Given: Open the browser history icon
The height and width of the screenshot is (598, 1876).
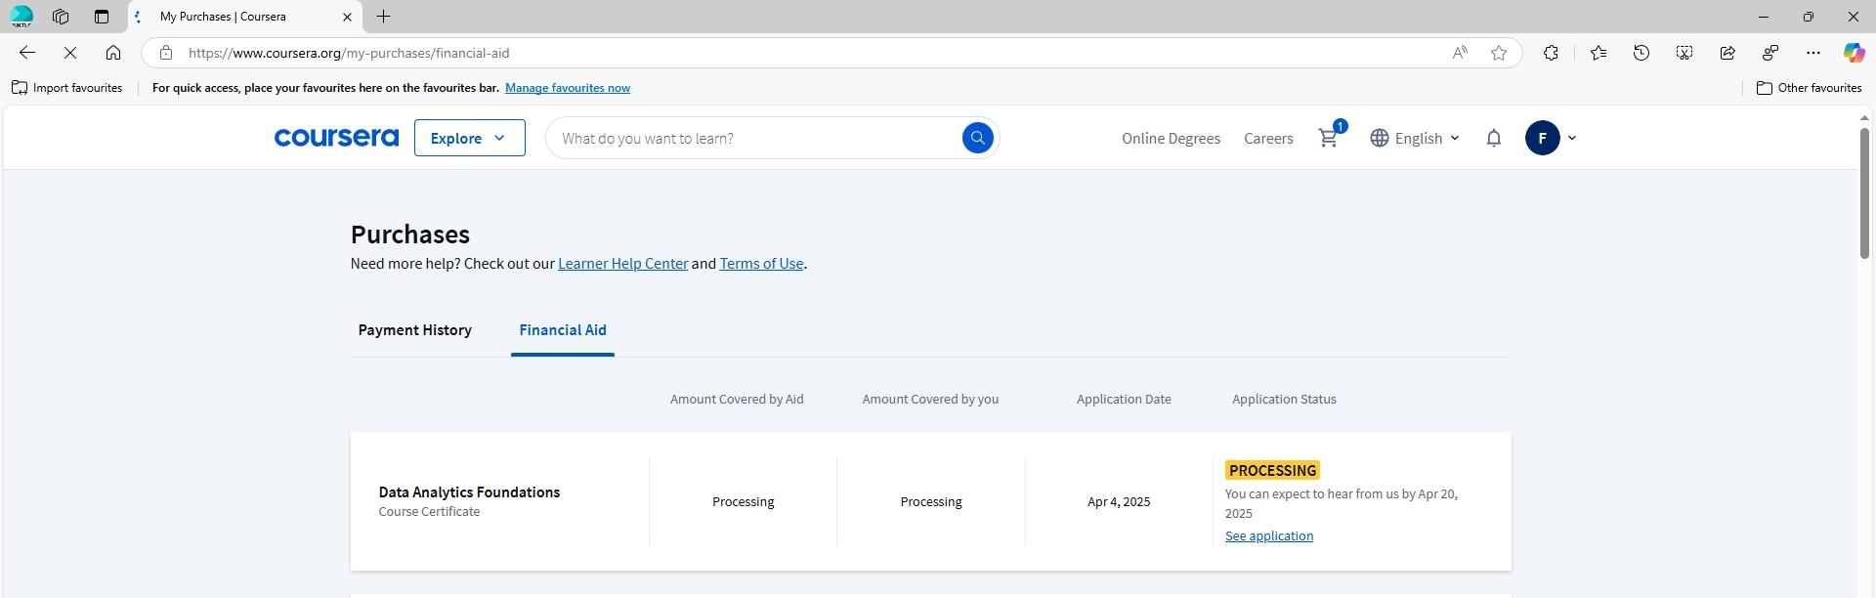Looking at the screenshot, I should click(x=1641, y=53).
